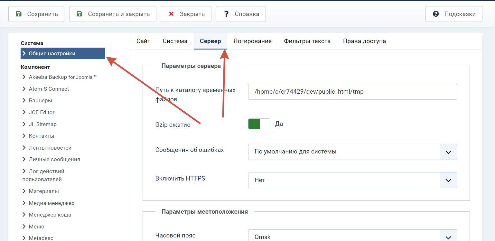
Task: Click the Часовой пояс label
Action: pyautogui.click(x=175, y=235)
